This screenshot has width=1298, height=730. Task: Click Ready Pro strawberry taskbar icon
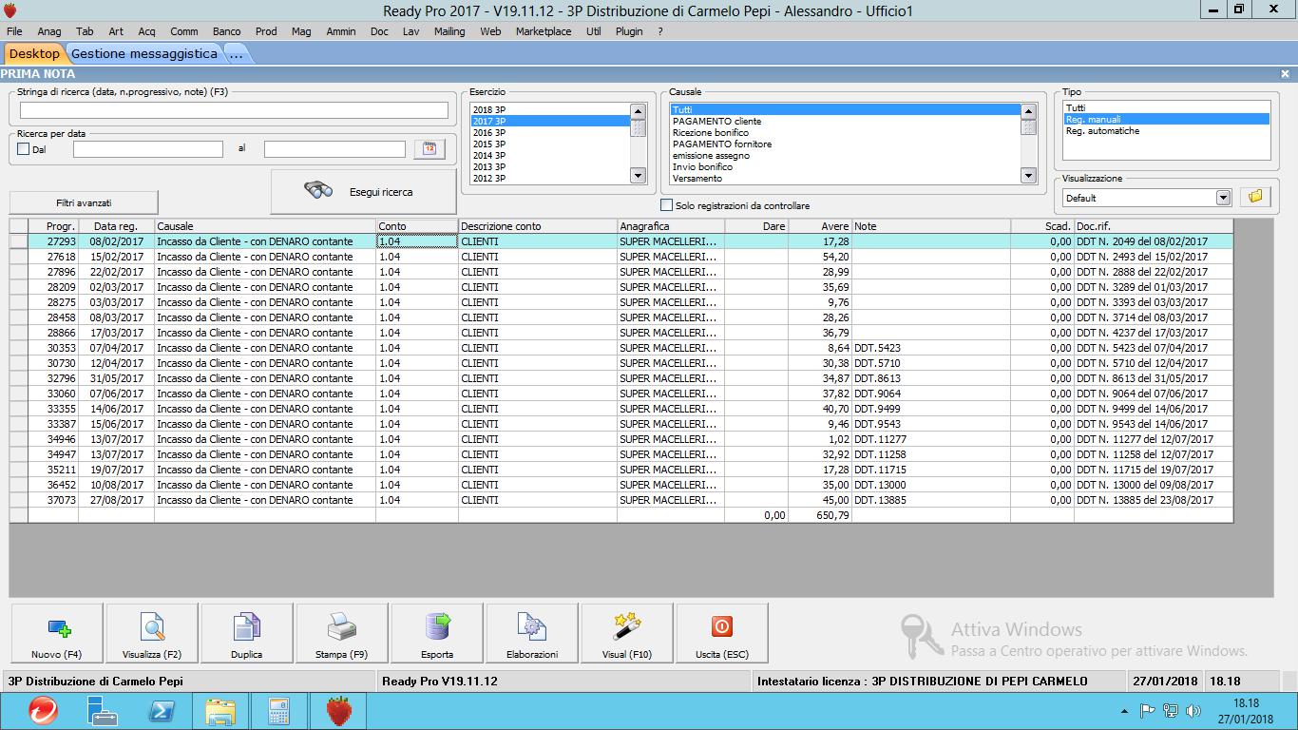(x=339, y=711)
